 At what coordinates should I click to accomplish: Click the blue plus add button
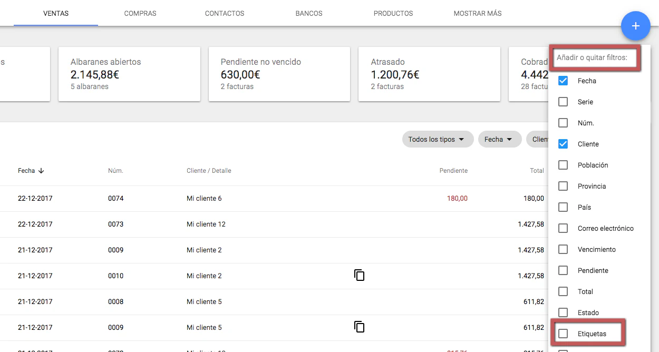(x=635, y=26)
